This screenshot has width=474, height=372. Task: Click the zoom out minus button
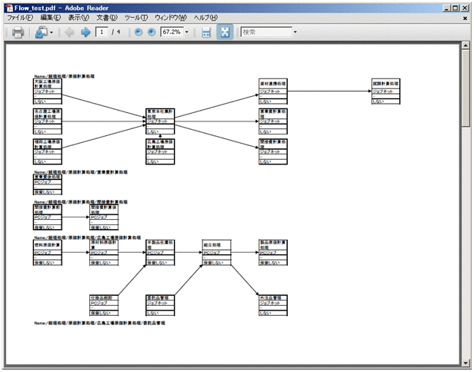[139, 33]
